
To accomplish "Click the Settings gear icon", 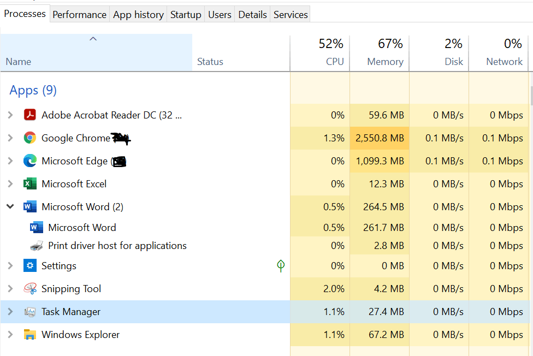I will point(30,265).
